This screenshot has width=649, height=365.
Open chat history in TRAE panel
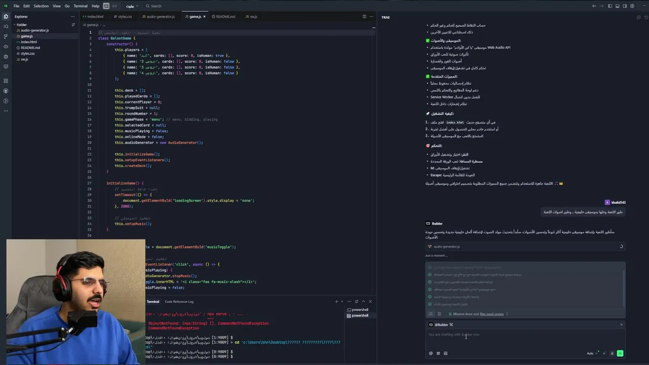645,17
